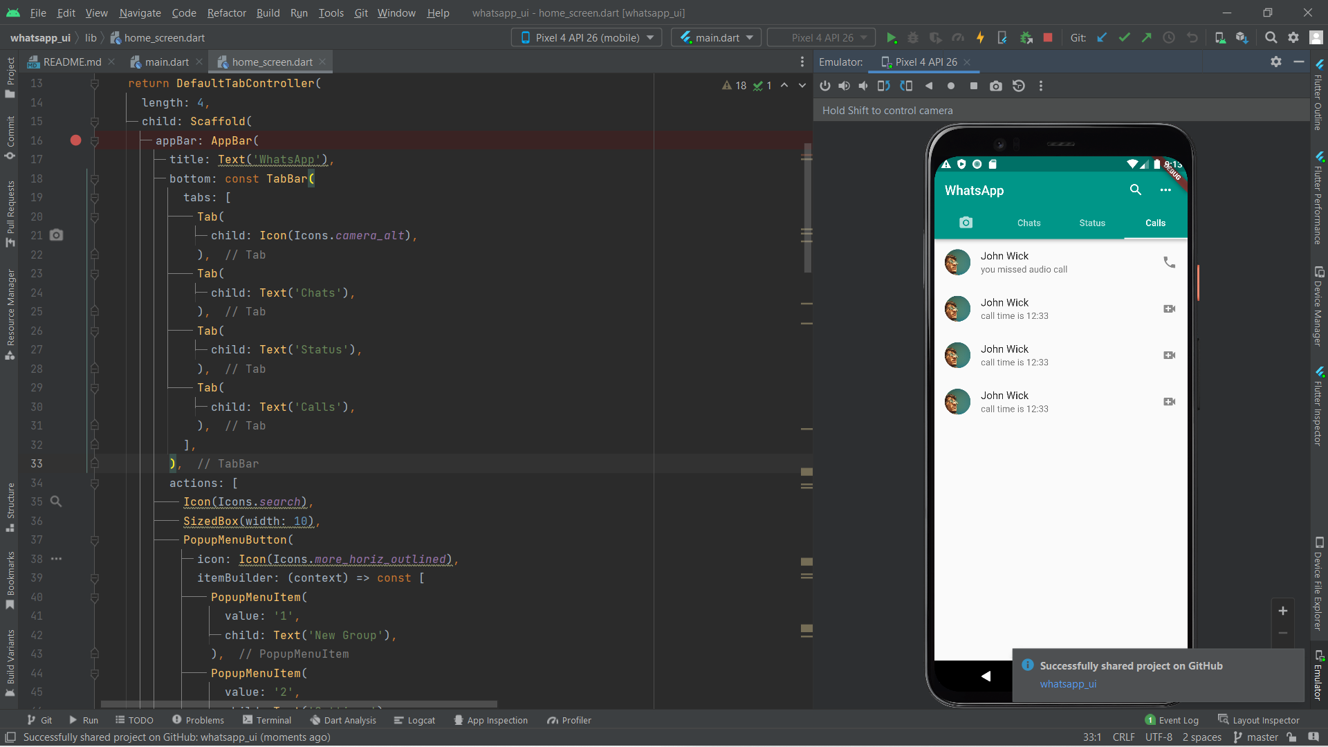Viewport: 1328px width, 747px height.
Task: Click emulator zoom in plus button
Action: pyautogui.click(x=1283, y=611)
